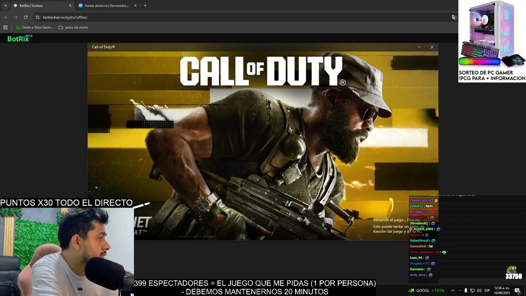Open the GOOGL stock taskbar widget
This screenshot has height=296, width=526.
pyautogui.click(x=426, y=291)
